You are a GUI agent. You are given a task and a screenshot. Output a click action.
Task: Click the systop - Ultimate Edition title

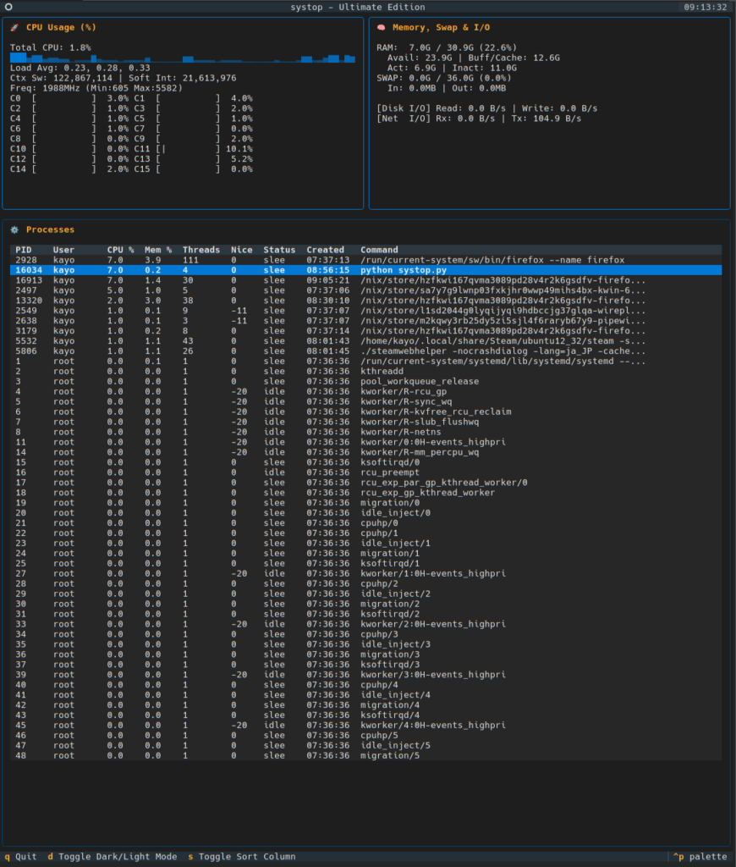click(358, 7)
